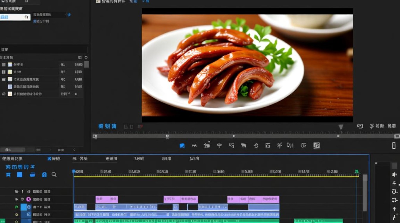This screenshot has height=223, width=400.
Task: Select the second item in the media list
Action: click(42, 72)
